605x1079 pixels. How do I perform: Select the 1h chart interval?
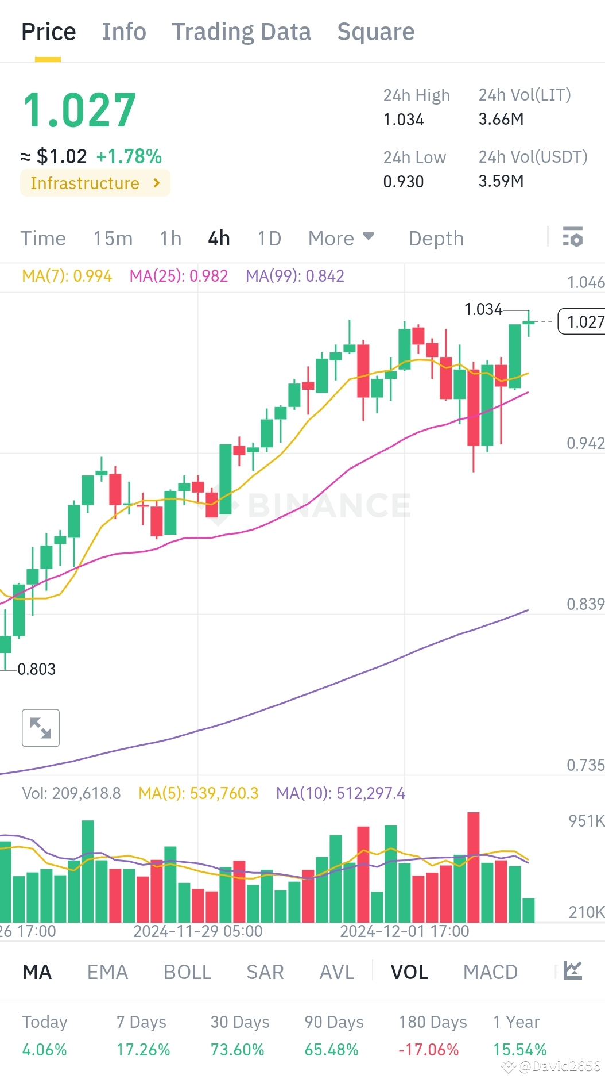pyautogui.click(x=170, y=238)
